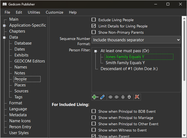The image size is (187, 138).
Task: Check Show when Principal to BDB Event
Action: coord(93,111)
